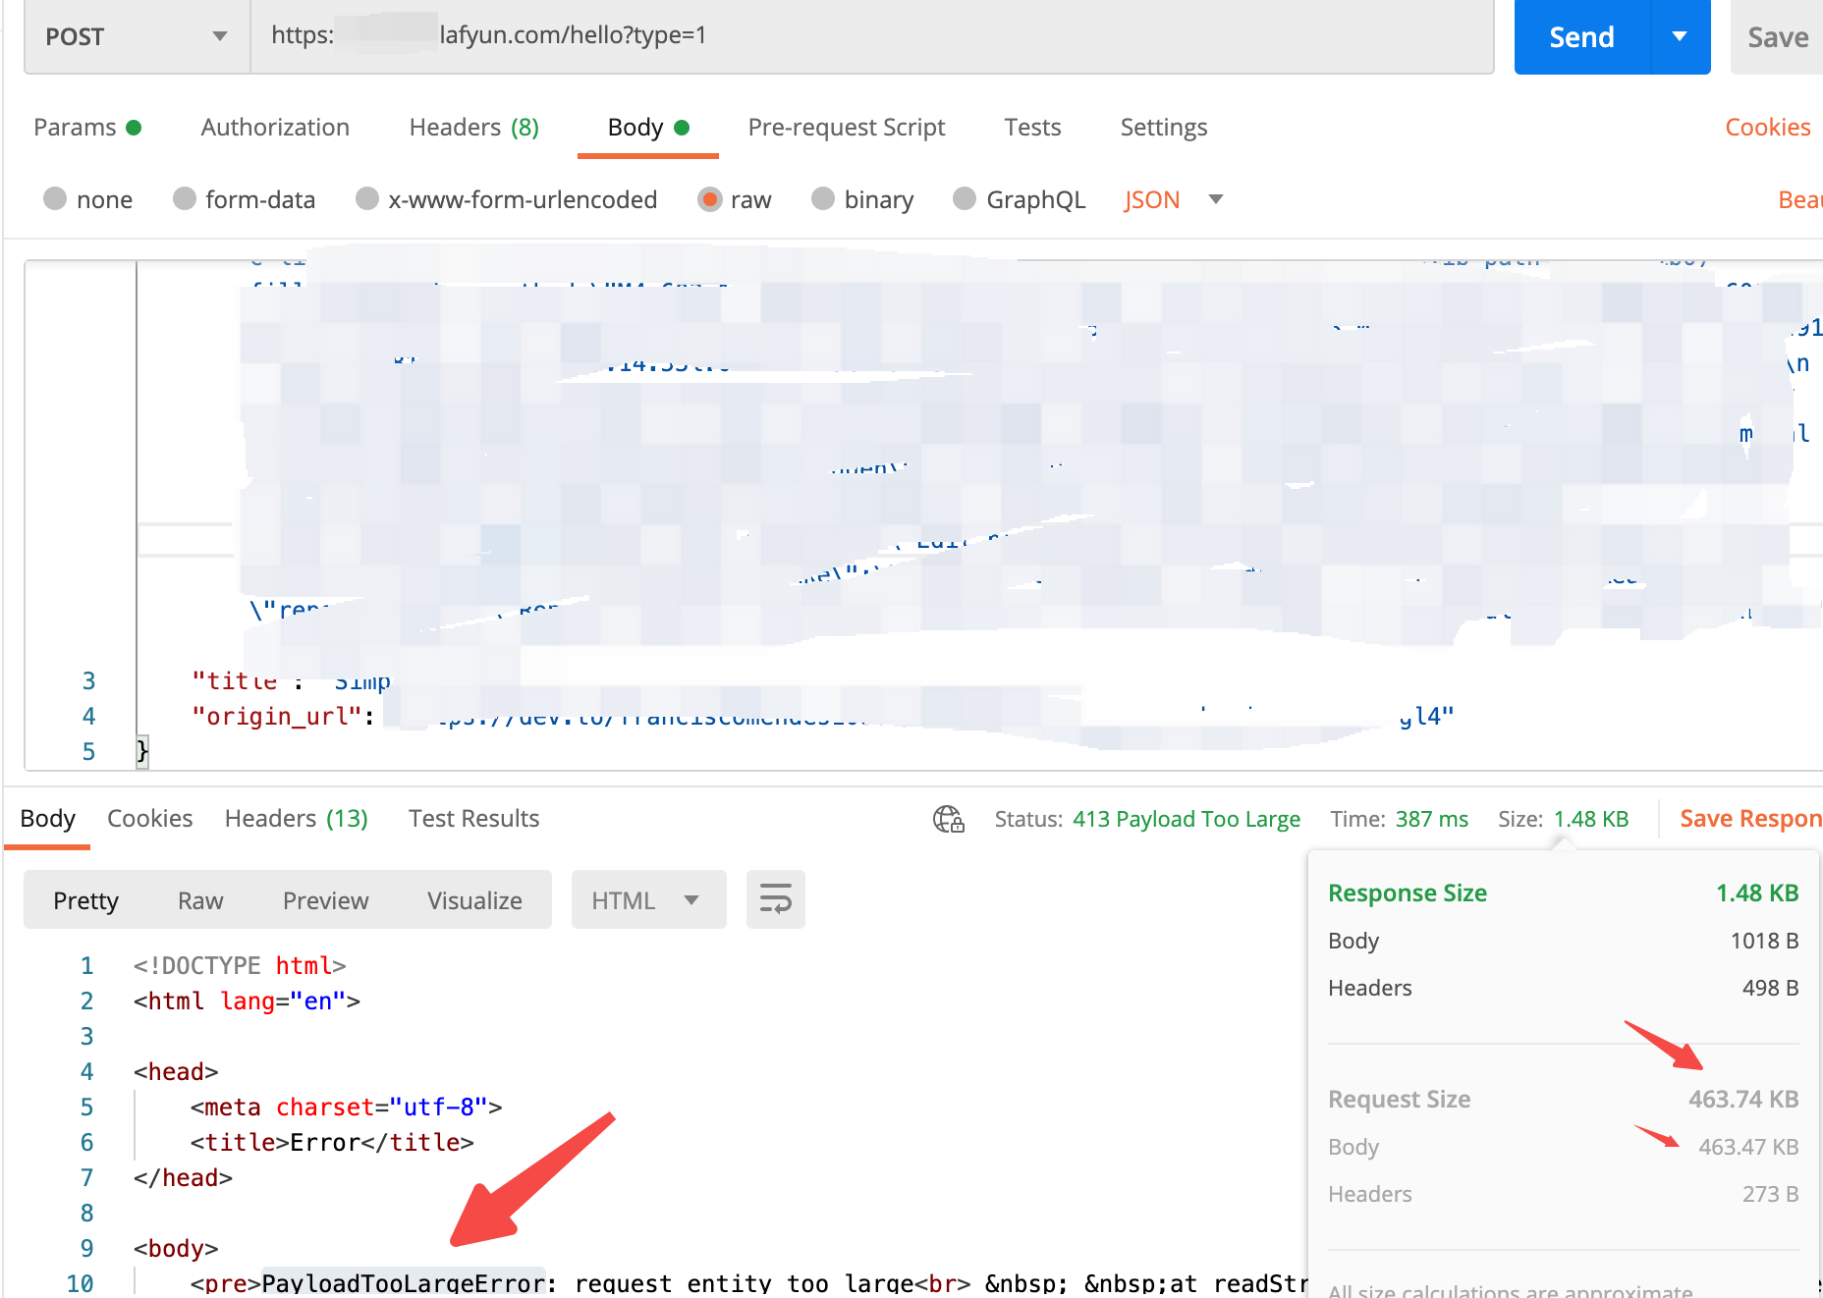Click the <title>Error</title> line in response

332,1143
